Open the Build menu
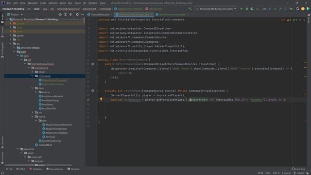This screenshot has height=175, width=311. (x=63, y=3)
